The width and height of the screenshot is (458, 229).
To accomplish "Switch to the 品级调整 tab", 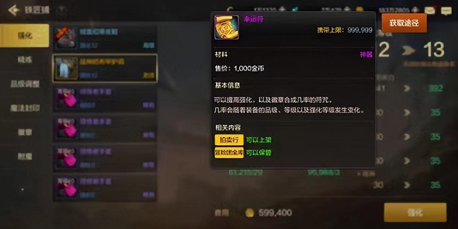I will (x=25, y=84).
